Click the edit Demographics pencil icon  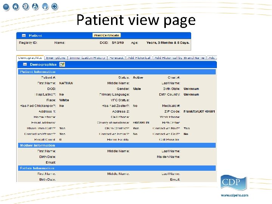62,64
